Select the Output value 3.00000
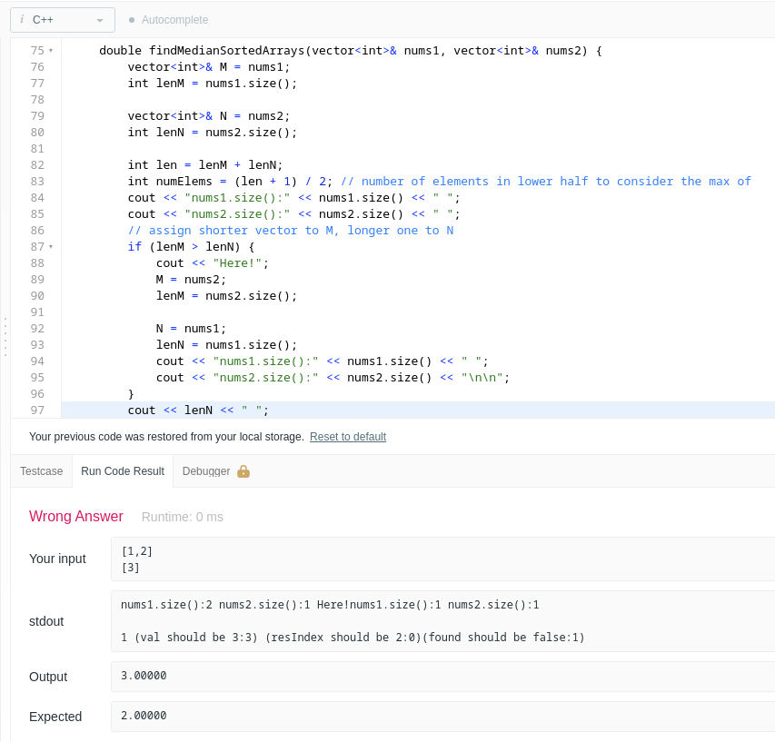This screenshot has height=742, width=775. 144,676
